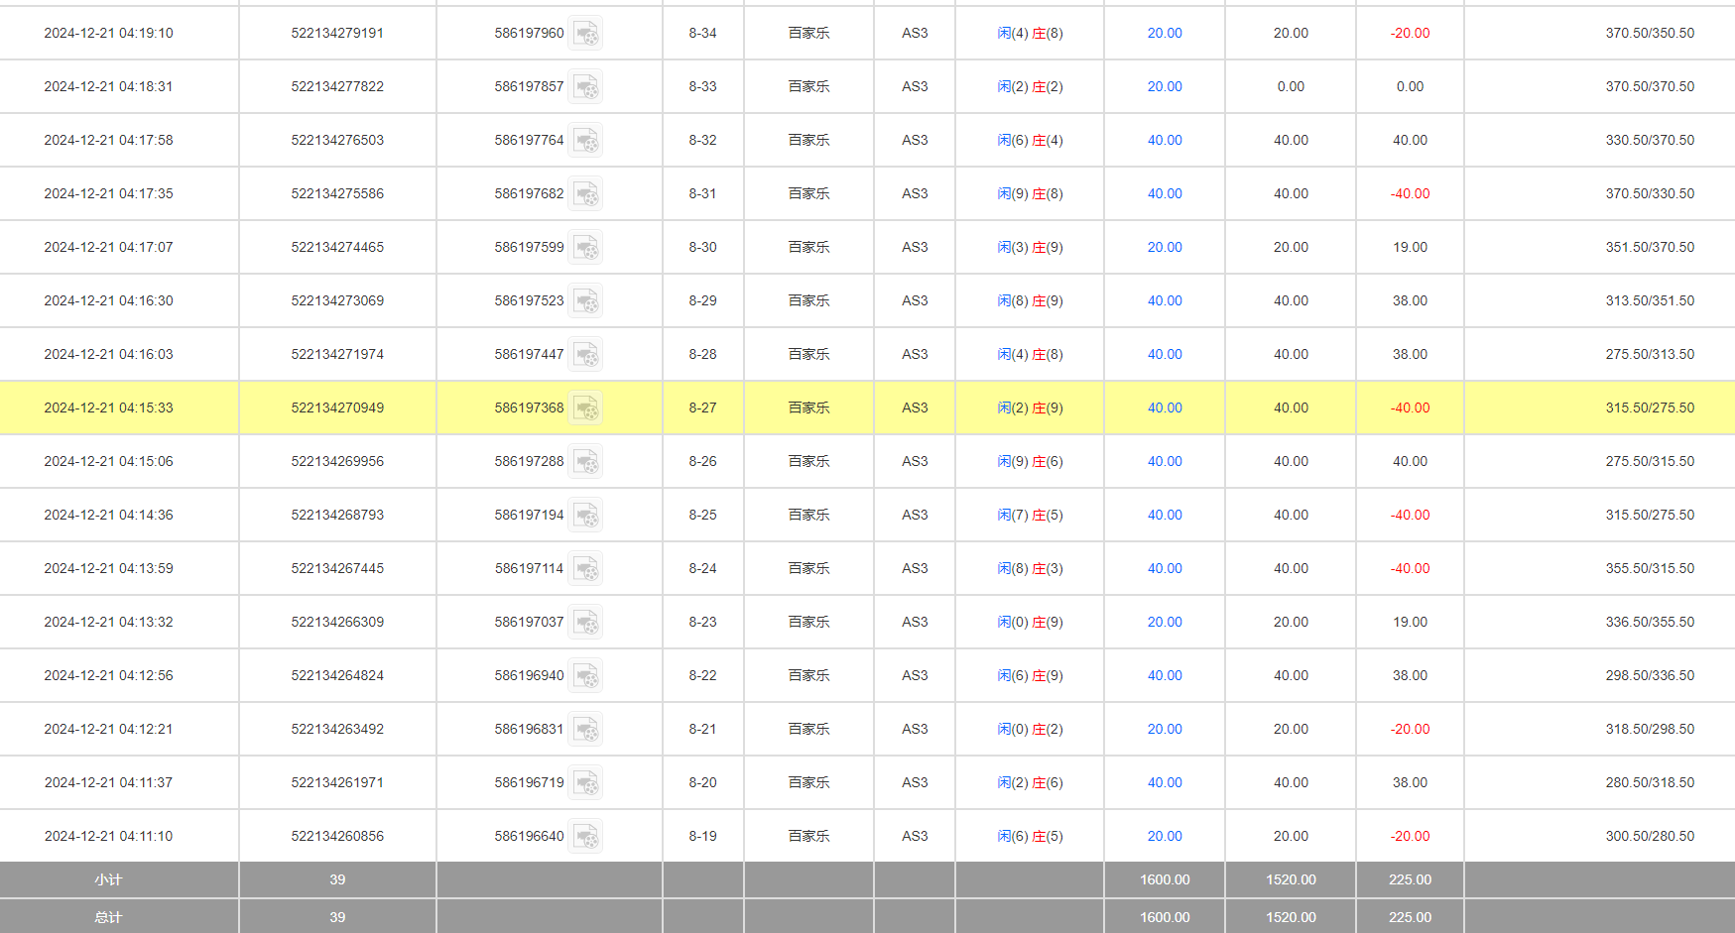Image resolution: width=1735 pixels, height=933 pixels.
Task: Click the result 闲(9) 庄(8) in round 8-31
Action: pos(1030,194)
